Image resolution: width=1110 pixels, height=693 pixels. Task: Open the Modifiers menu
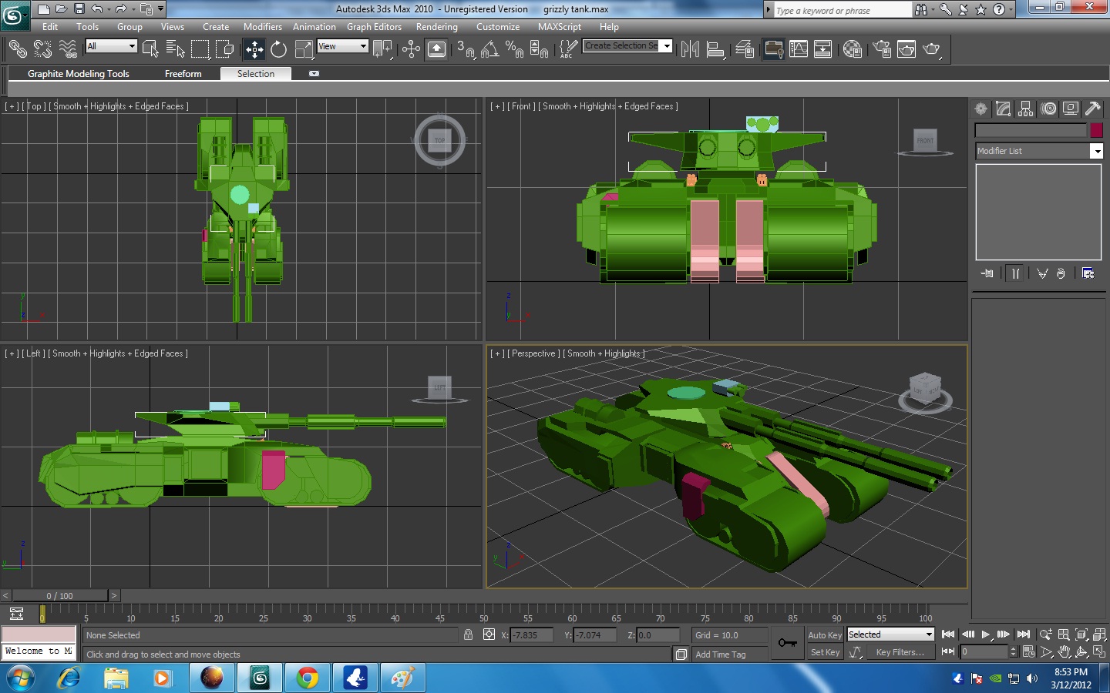coord(263,27)
